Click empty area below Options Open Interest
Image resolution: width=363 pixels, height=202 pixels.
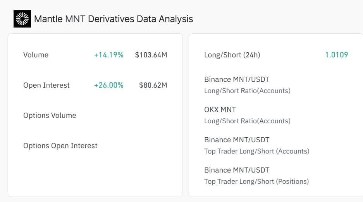click(x=95, y=174)
